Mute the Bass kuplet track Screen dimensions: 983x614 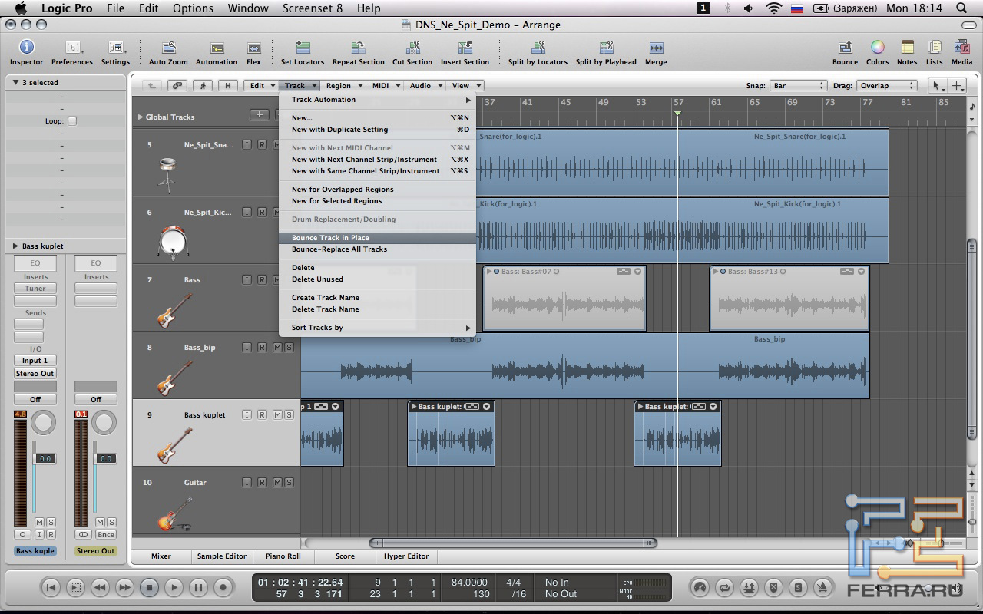(x=277, y=415)
